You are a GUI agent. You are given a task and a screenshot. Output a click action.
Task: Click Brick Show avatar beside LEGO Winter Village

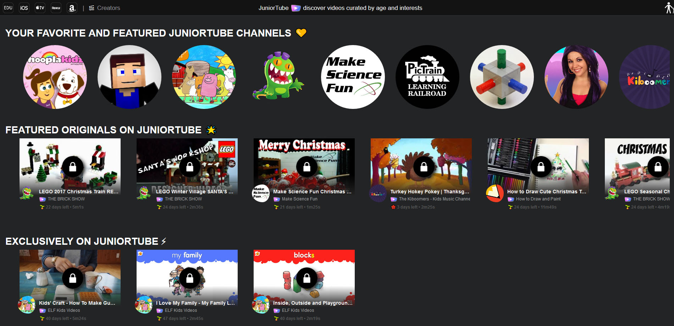144,193
